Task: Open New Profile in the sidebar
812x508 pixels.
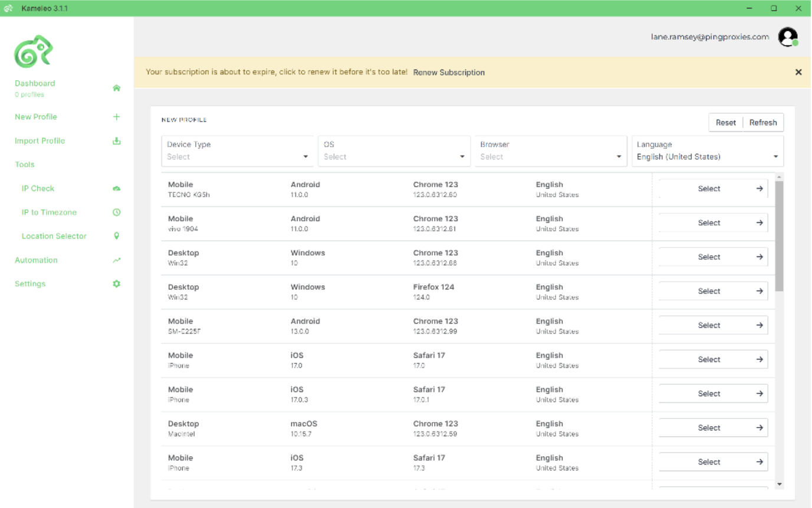Action: click(x=36, y=117)
